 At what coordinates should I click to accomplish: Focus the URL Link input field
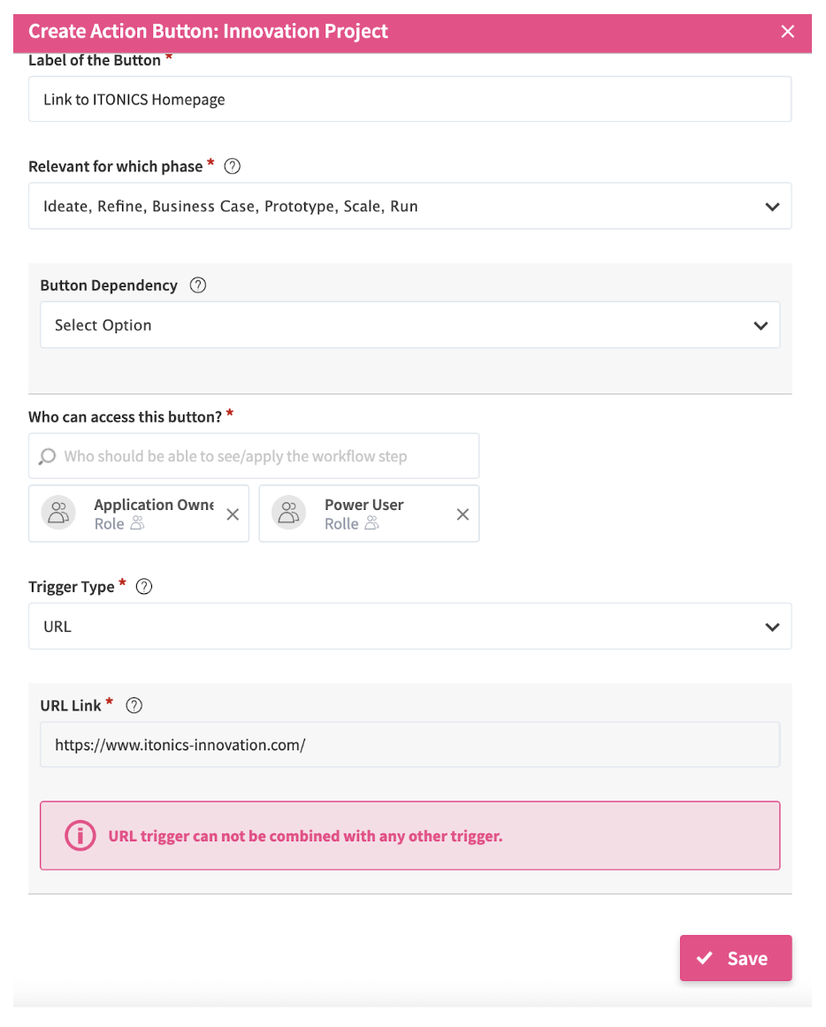tap(409, 745)
